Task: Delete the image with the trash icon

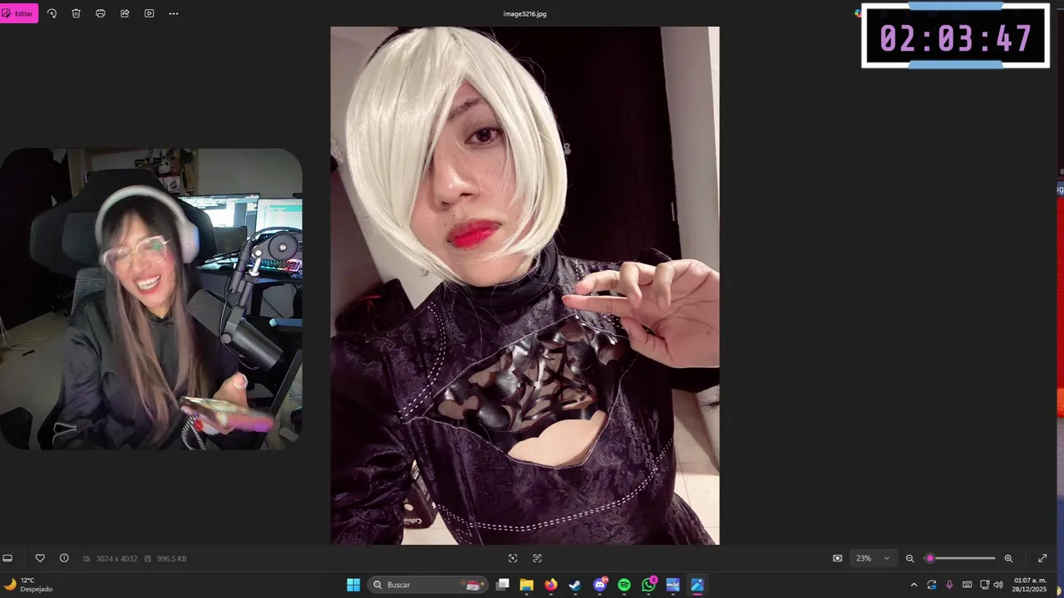Action: 76,13
